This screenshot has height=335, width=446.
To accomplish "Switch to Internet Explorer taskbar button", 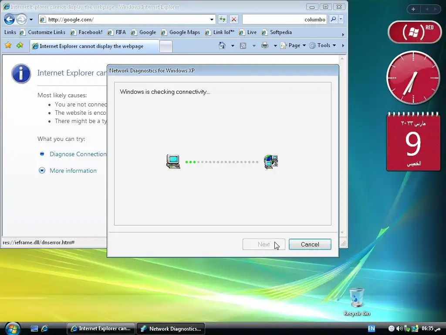I will 101,328.
